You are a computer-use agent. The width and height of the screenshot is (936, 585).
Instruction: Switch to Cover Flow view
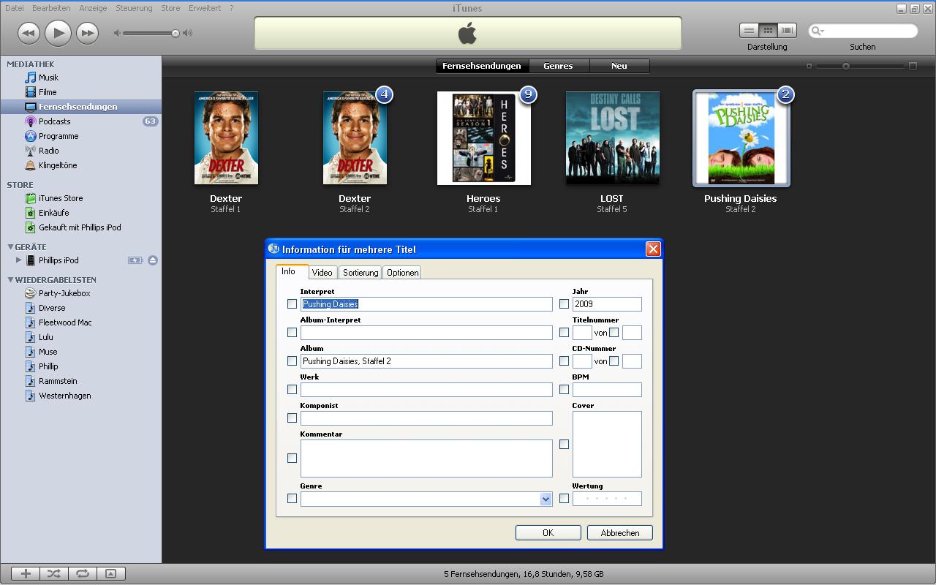[x=787, y=31]
